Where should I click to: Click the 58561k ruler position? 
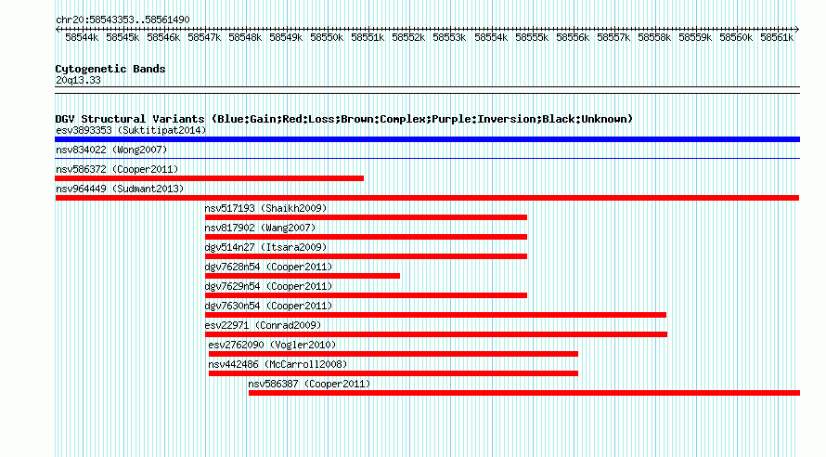(x=777, y=37)
